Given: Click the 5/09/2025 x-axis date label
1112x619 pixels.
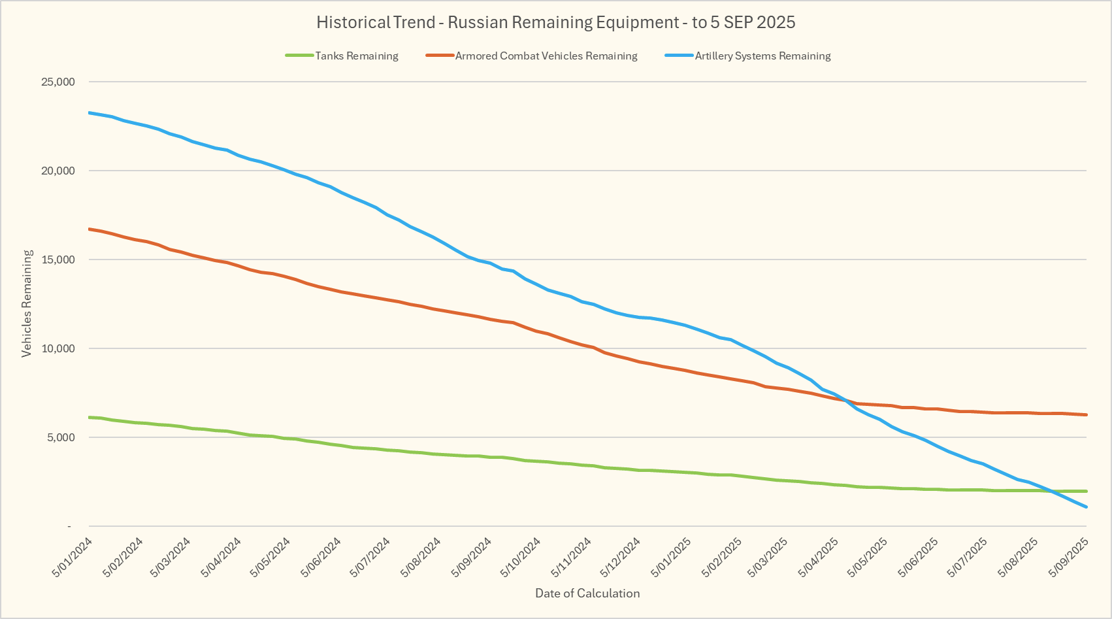Looking at the screenshot, I should tap(1068, 558).
